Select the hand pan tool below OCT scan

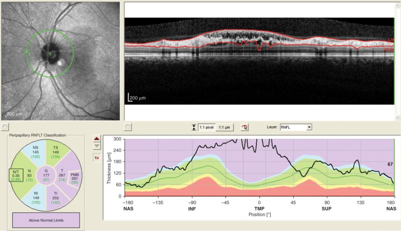click(x=128, y=127)
